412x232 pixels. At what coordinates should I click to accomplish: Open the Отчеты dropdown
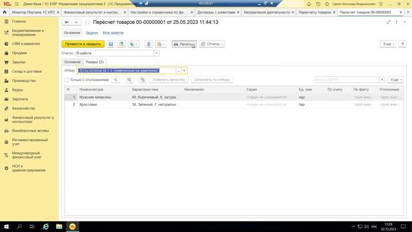[x=212, y=44]
